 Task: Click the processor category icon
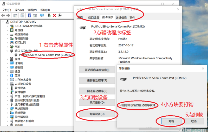[12, 30]
